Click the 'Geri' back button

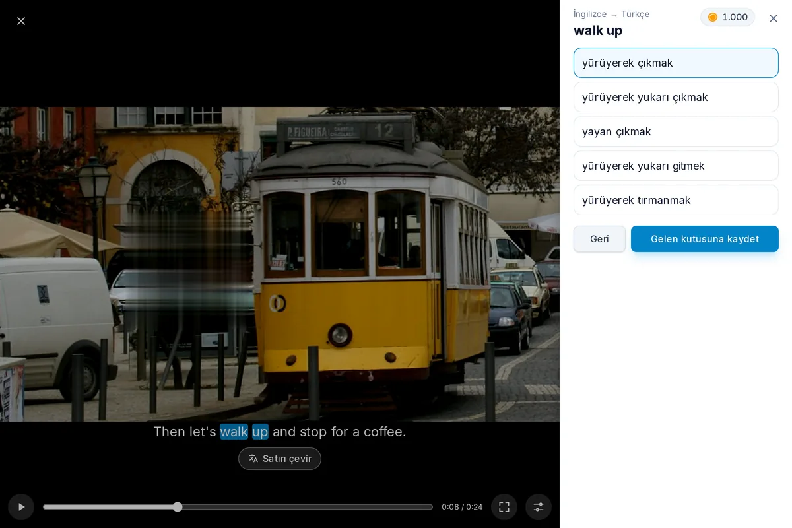click(x=599, y=239)
